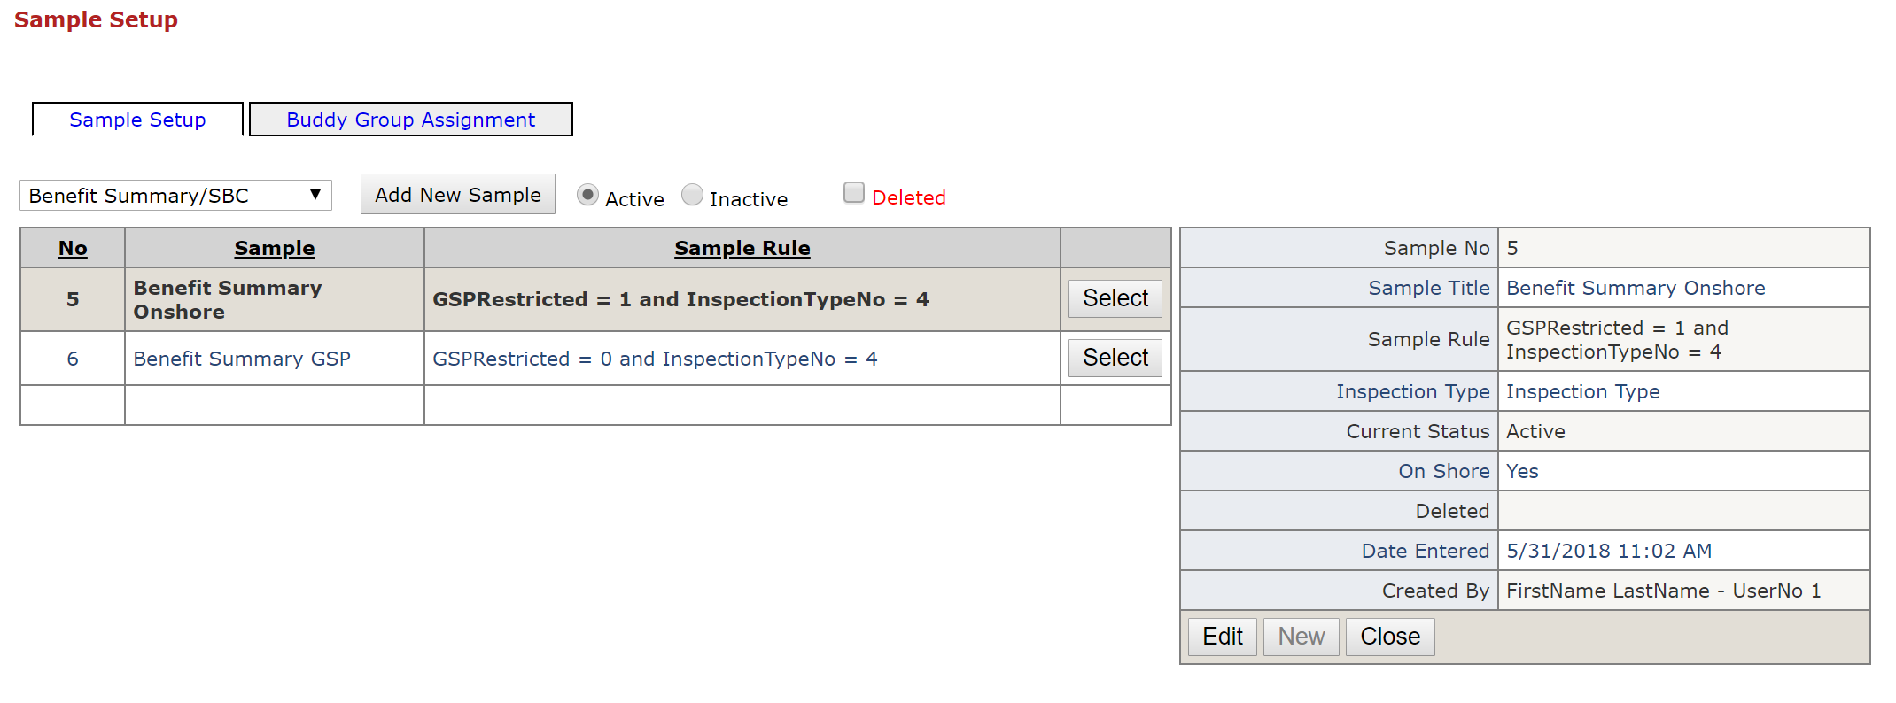Switch to the Sample Setup tab
Image resolution: width=1896 pixels, height=703 pixels.
pos(137,120)
